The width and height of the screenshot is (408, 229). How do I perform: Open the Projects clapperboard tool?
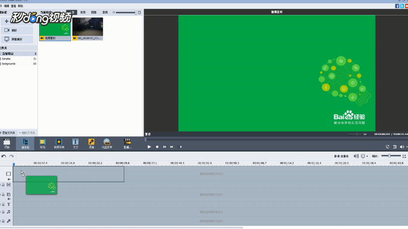(7, 143)
